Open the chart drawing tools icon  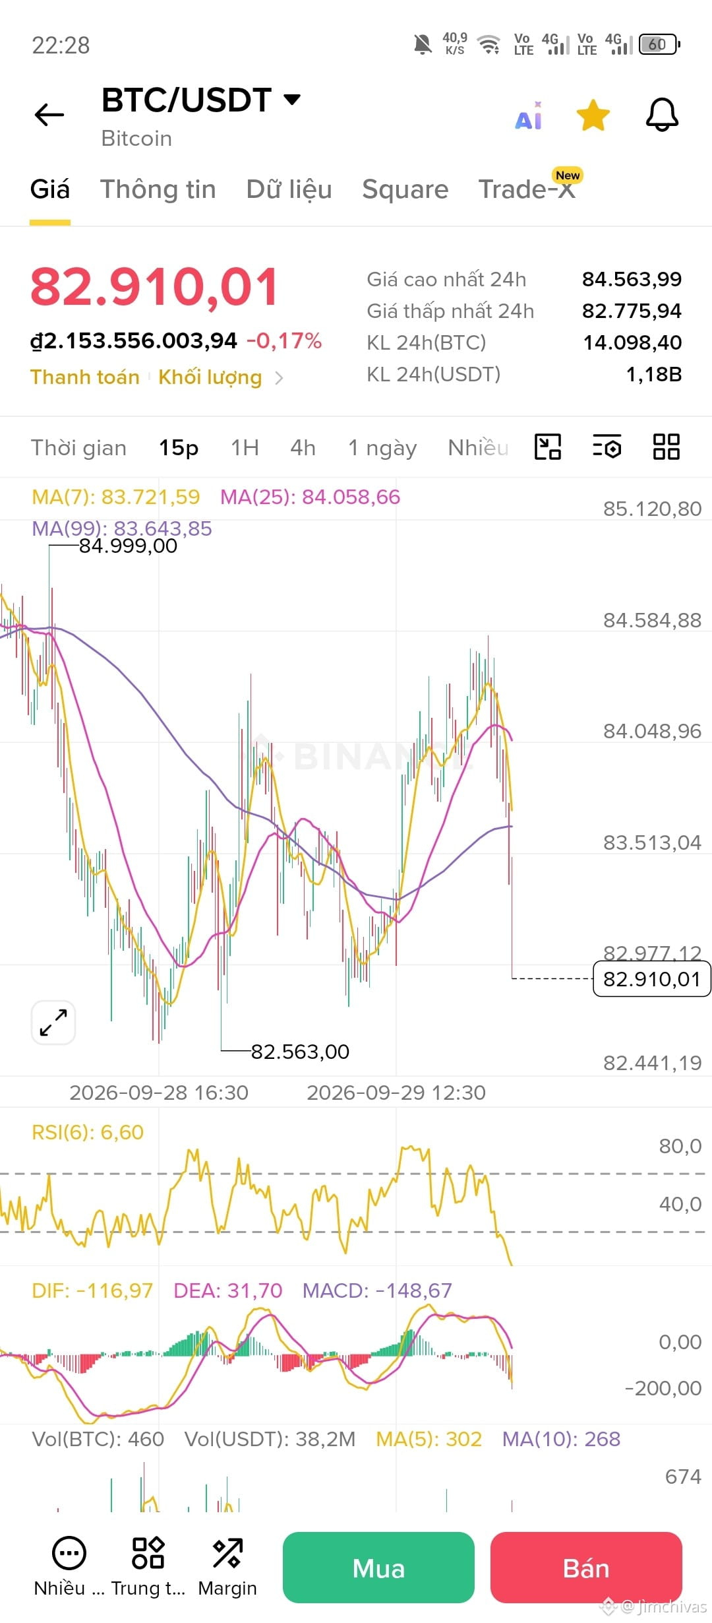547,447
